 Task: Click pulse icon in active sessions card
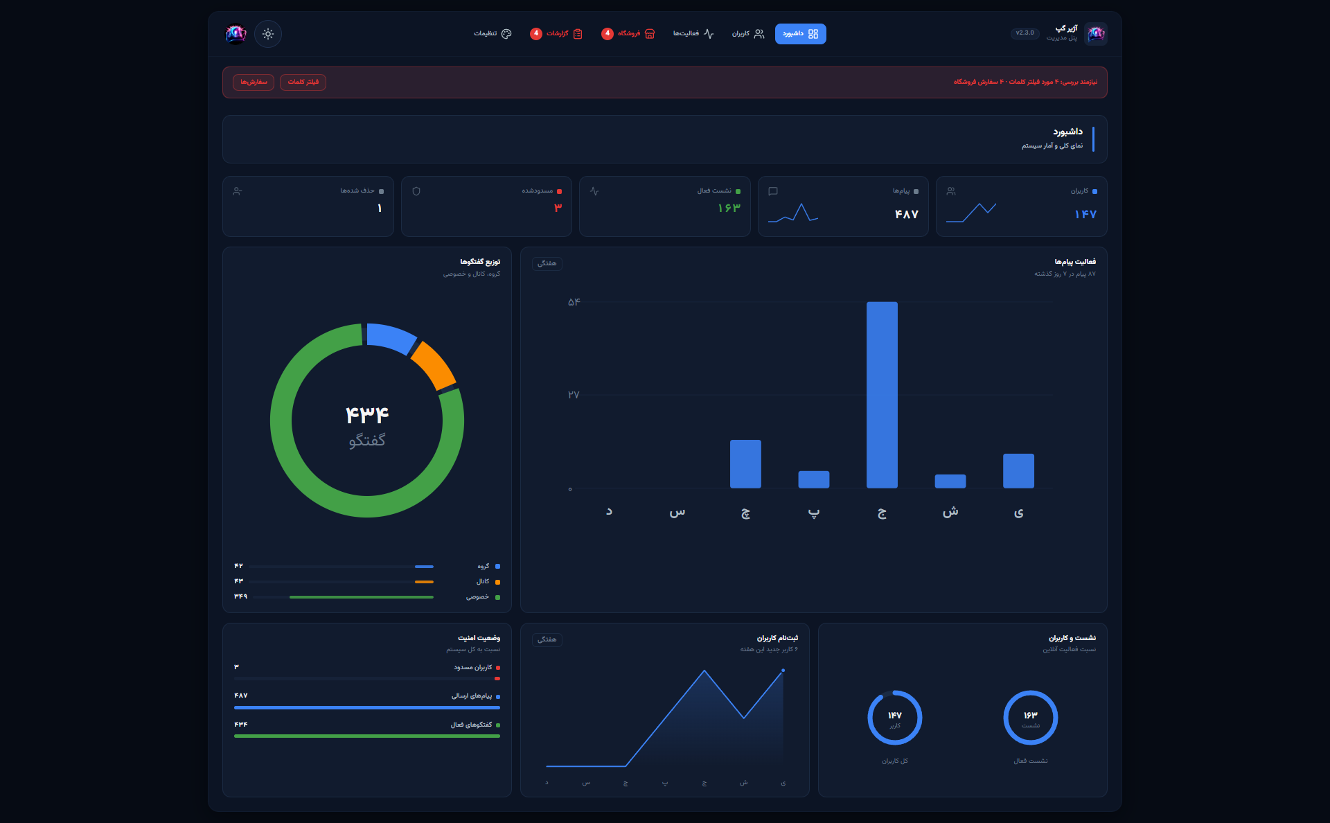pyautogui.click(x=594, y=191)
